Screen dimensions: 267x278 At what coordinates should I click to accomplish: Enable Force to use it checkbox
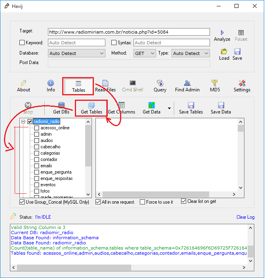[142, 202]
